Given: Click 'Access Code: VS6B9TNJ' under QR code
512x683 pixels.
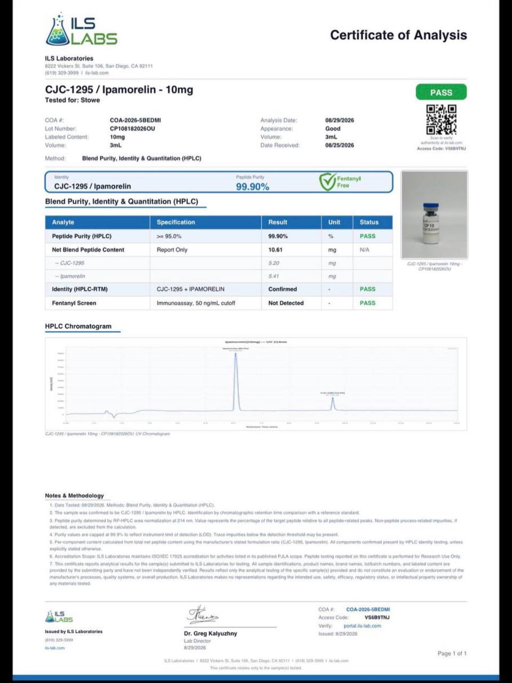Looking at the screenshot, I should click(x=442, y=148).
